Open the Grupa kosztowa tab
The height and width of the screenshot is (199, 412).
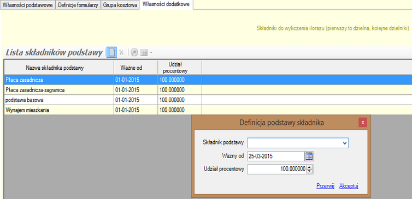coord(120,5)
